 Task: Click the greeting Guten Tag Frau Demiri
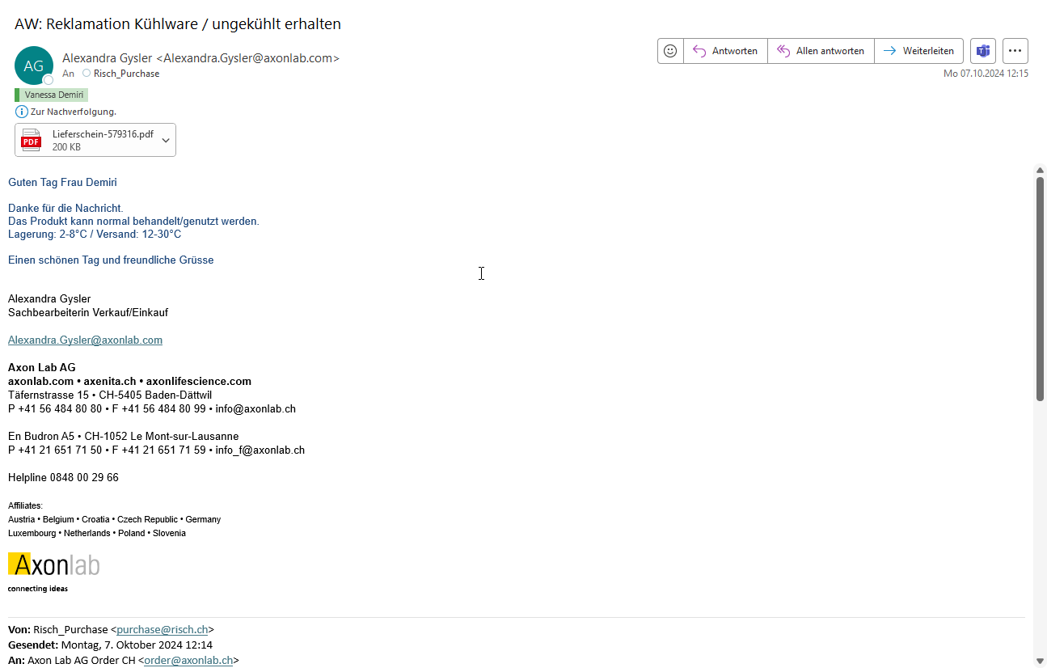(62, 182)
